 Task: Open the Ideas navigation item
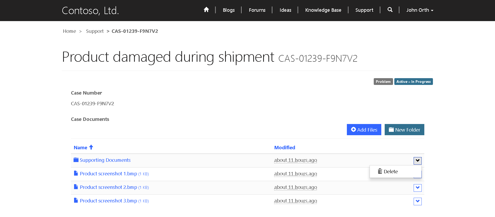point(285,10)
